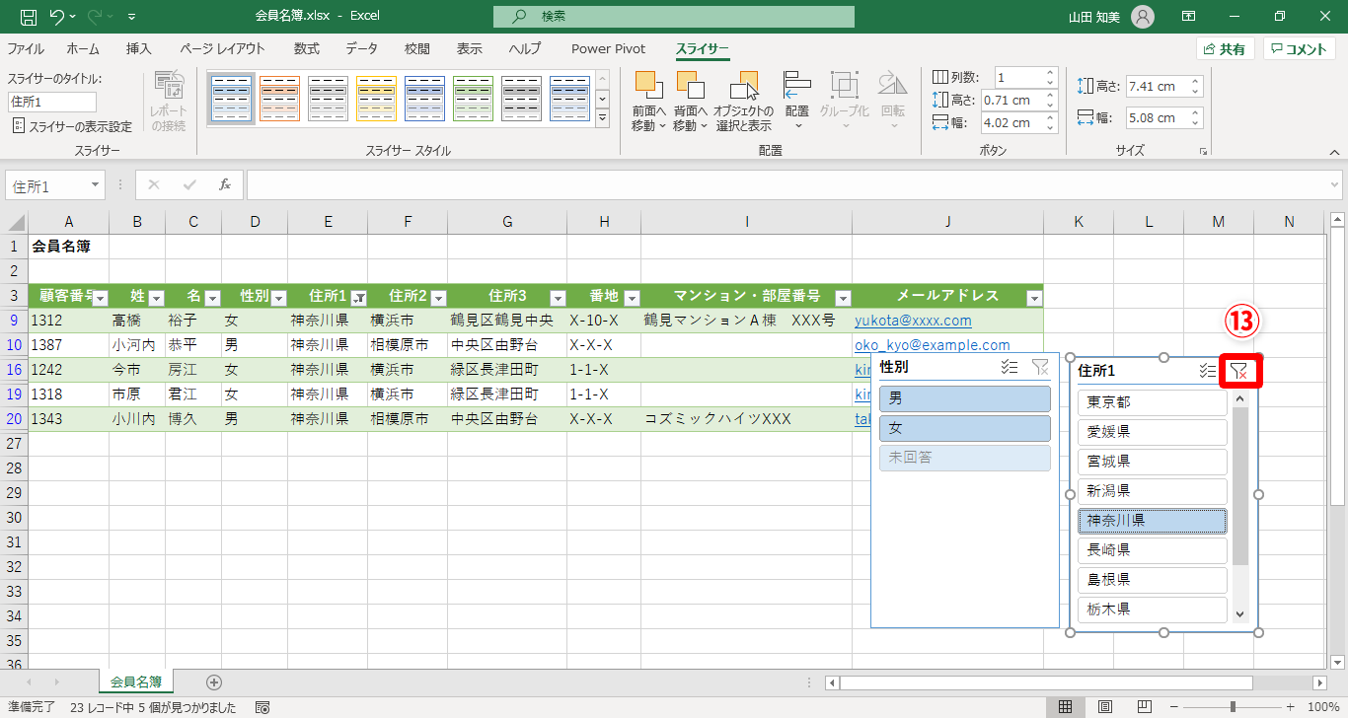Save the workbook with the floppy disk icon

29,17
